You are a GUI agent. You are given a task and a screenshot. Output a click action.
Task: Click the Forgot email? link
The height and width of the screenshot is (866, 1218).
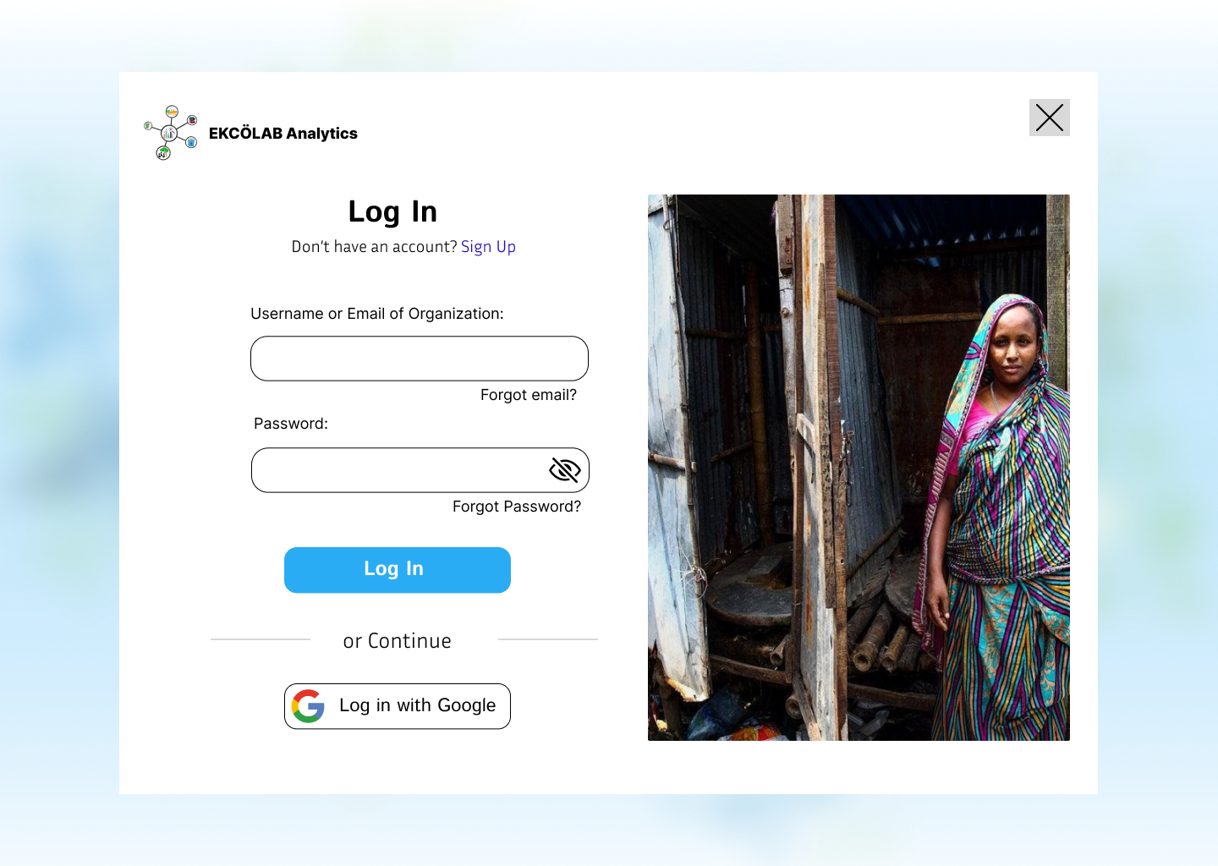click(529, 395)
